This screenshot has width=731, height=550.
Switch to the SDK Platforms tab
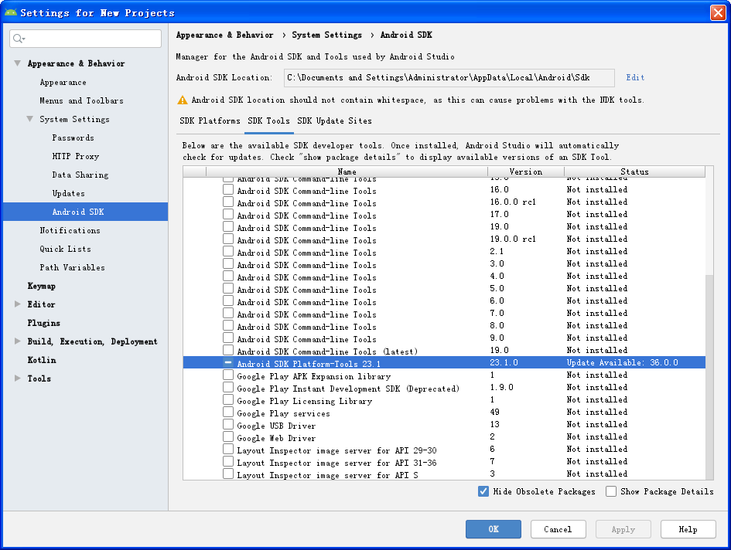(x=210, y=121)
